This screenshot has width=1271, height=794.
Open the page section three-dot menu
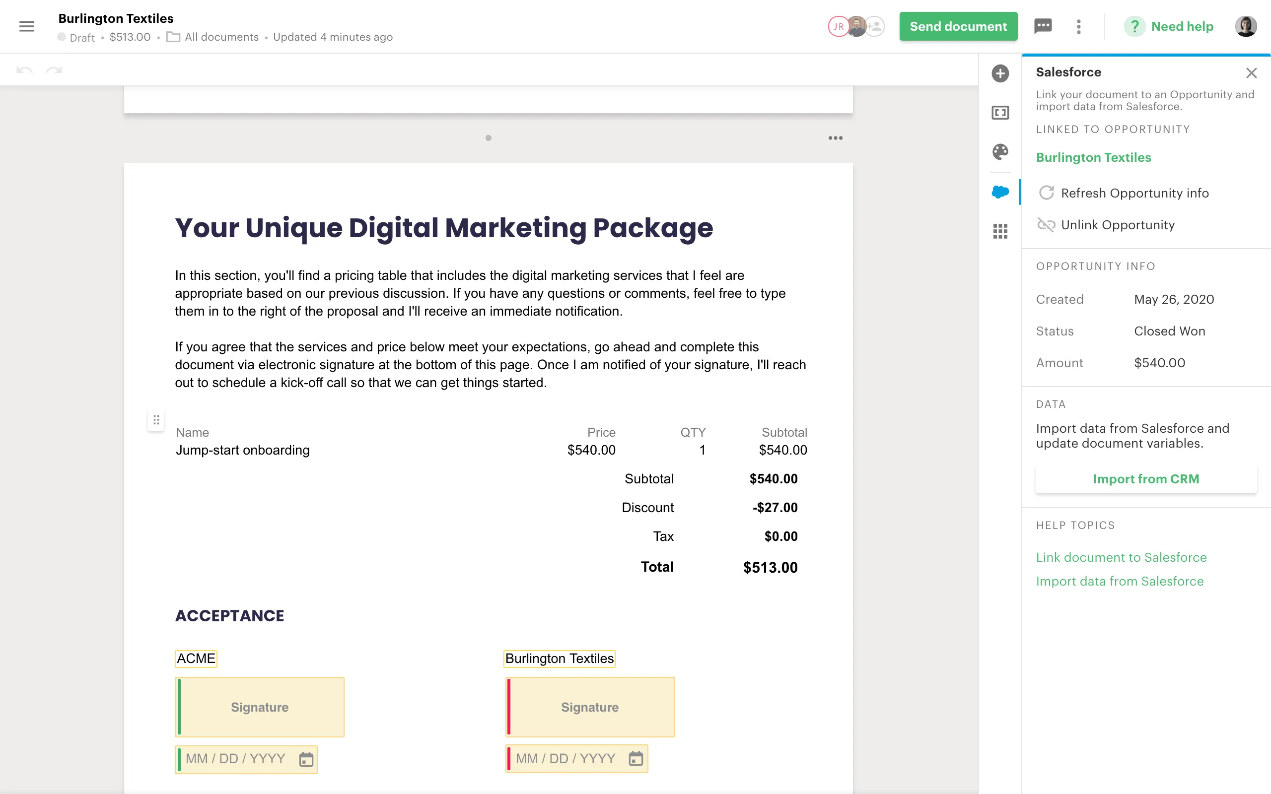click(835, 138)
